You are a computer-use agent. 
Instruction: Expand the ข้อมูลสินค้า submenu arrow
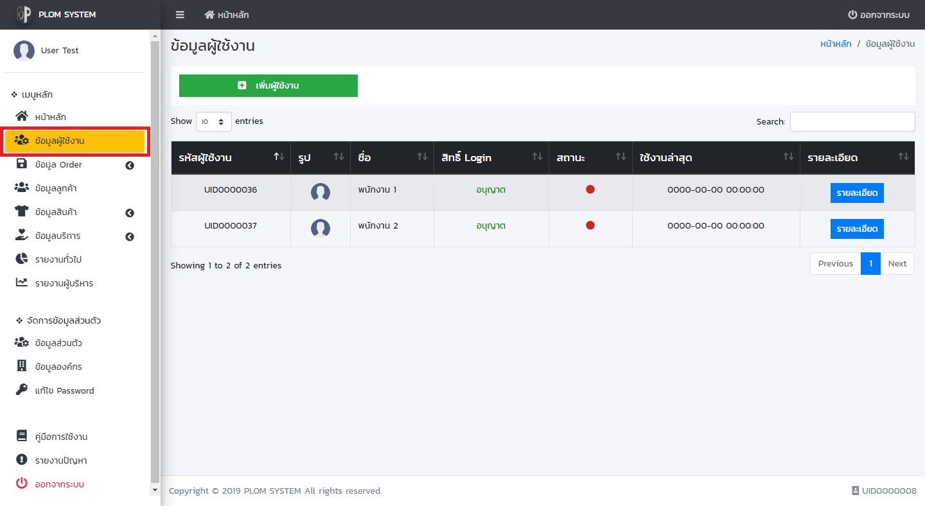point(130,213)
